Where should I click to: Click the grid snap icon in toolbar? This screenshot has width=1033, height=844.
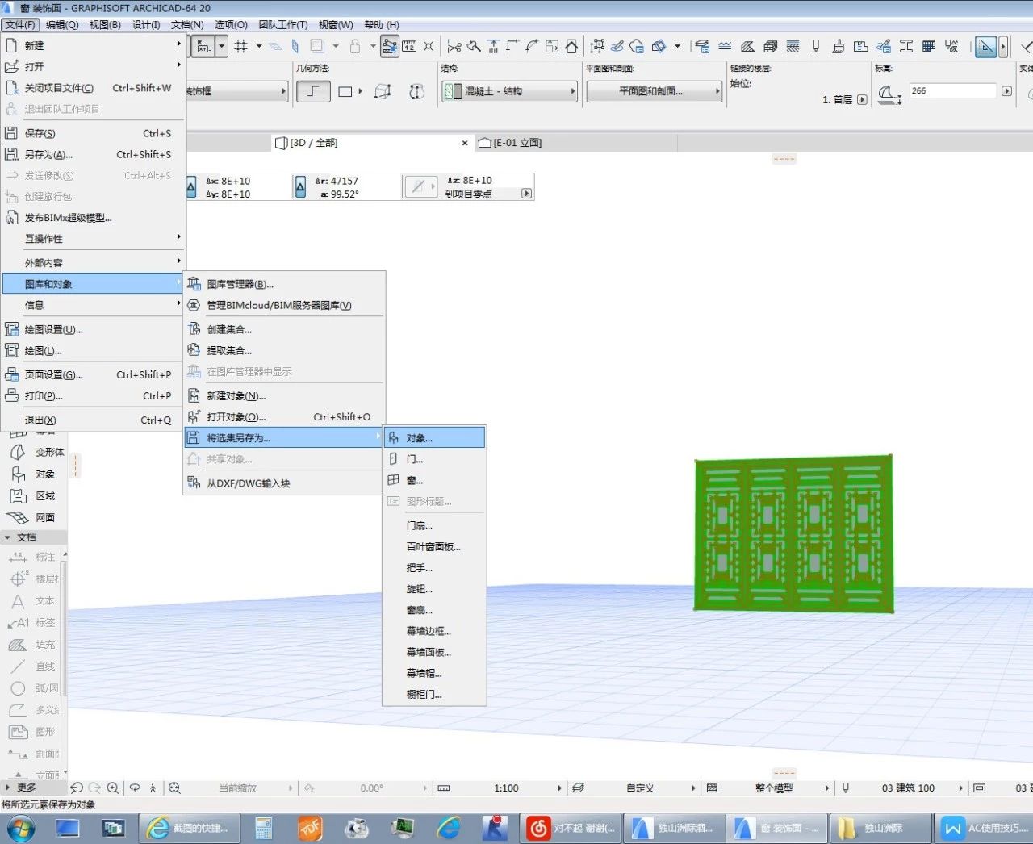click(x=240, y=46)
